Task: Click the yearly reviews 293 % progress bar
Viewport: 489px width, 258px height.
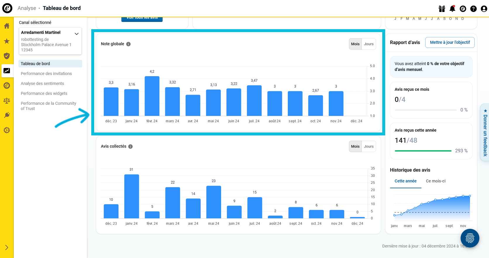Action: (423, 151)
